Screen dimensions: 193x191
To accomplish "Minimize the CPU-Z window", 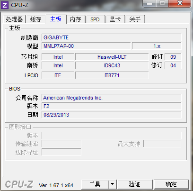I will pos(149,3).
